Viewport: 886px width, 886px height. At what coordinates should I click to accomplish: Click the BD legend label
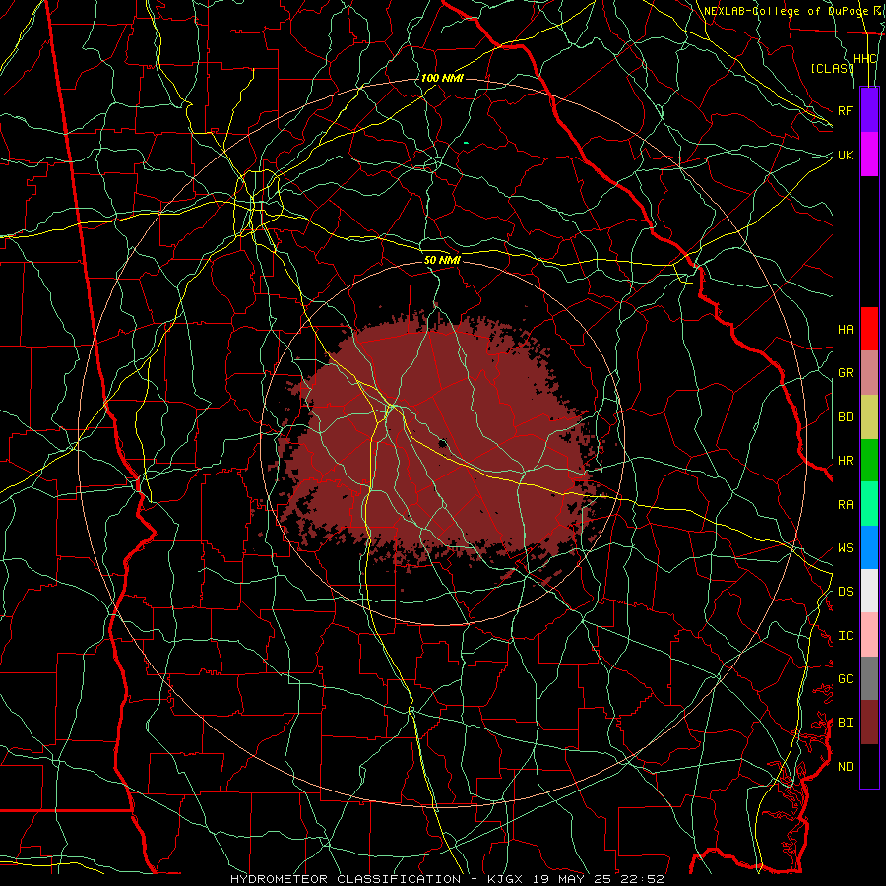click(x=845, y=417)
